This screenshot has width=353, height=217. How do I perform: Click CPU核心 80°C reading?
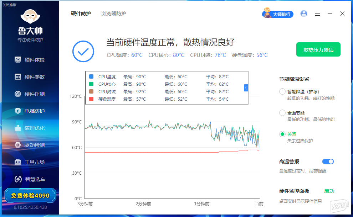point(166,55)
